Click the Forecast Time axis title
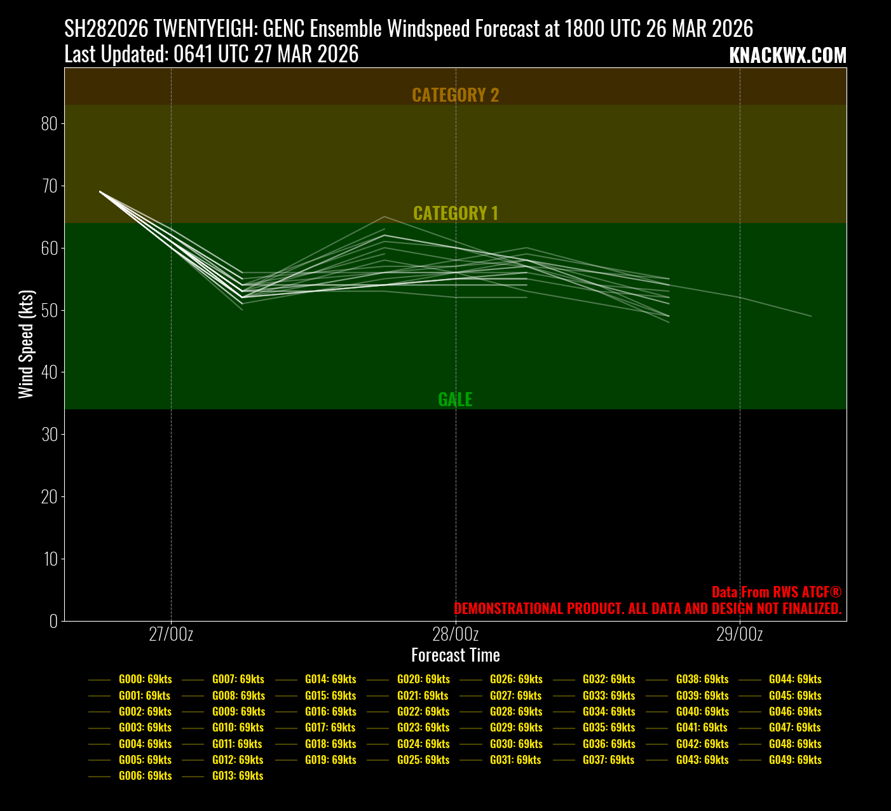The image size is (891, 811). click(x=455, y=655)
